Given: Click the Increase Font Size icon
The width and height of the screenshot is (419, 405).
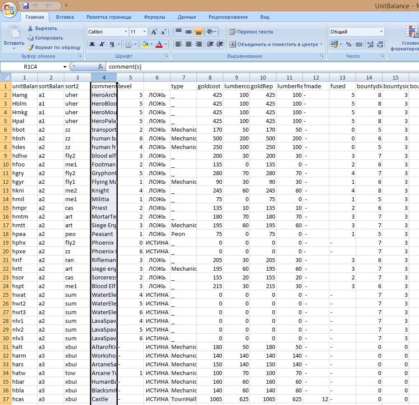Looking at the screenshot, I should click(x=154, y=32).
